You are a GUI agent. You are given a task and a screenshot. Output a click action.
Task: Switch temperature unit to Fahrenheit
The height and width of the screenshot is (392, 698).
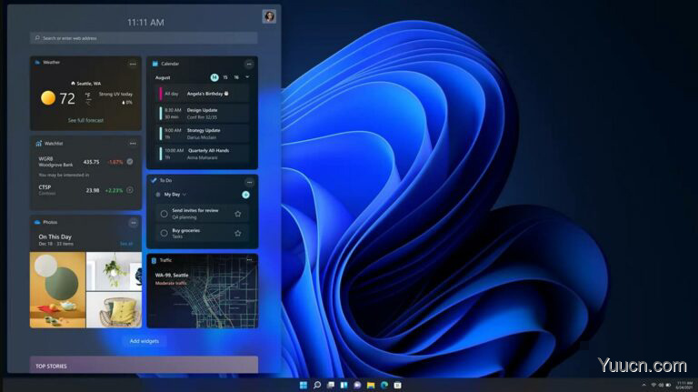tap(88, 95)
